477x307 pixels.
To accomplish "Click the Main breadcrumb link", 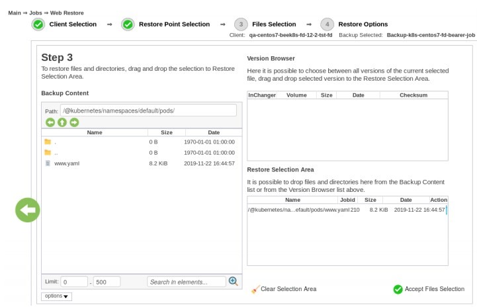I will (x=15, y=13).
